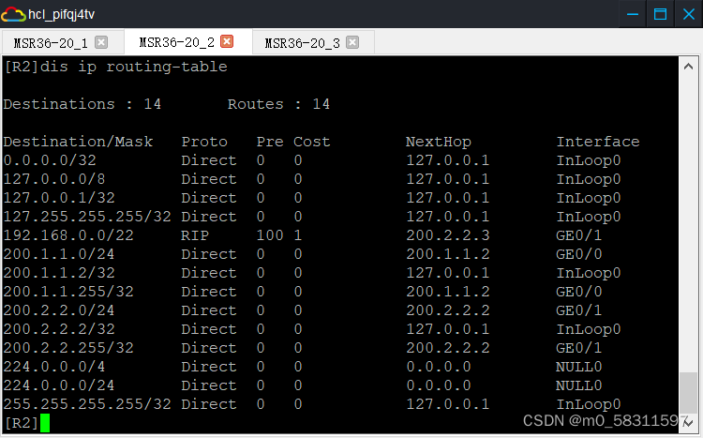Click the RIP protocol value

pos(195,235)
